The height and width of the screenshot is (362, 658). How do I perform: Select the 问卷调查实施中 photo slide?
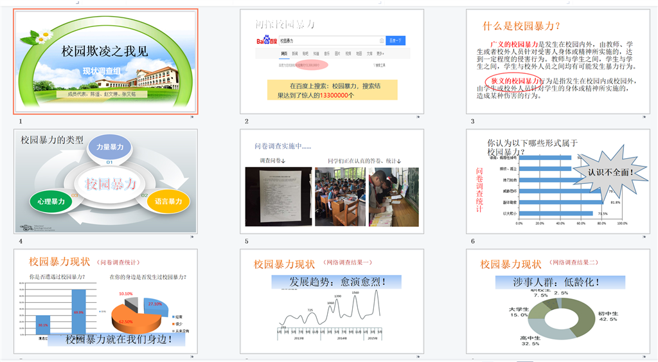pyautogui.click(x=332, y=181)
